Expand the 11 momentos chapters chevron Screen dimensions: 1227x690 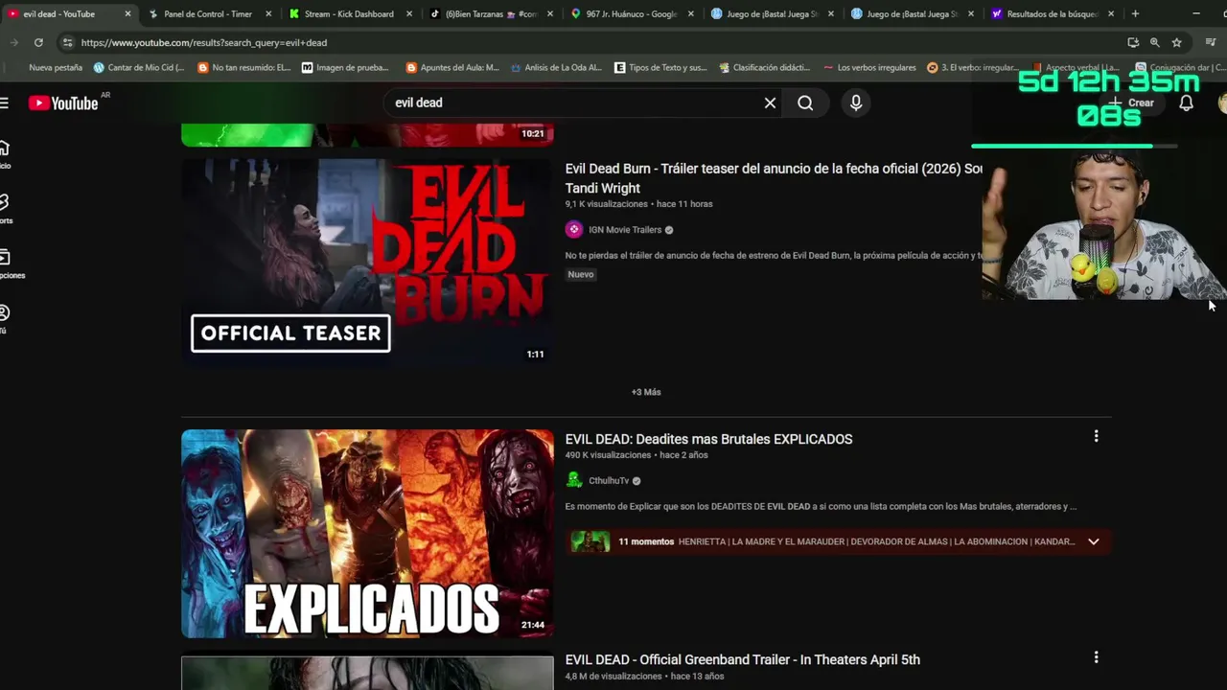(1093, 541)
